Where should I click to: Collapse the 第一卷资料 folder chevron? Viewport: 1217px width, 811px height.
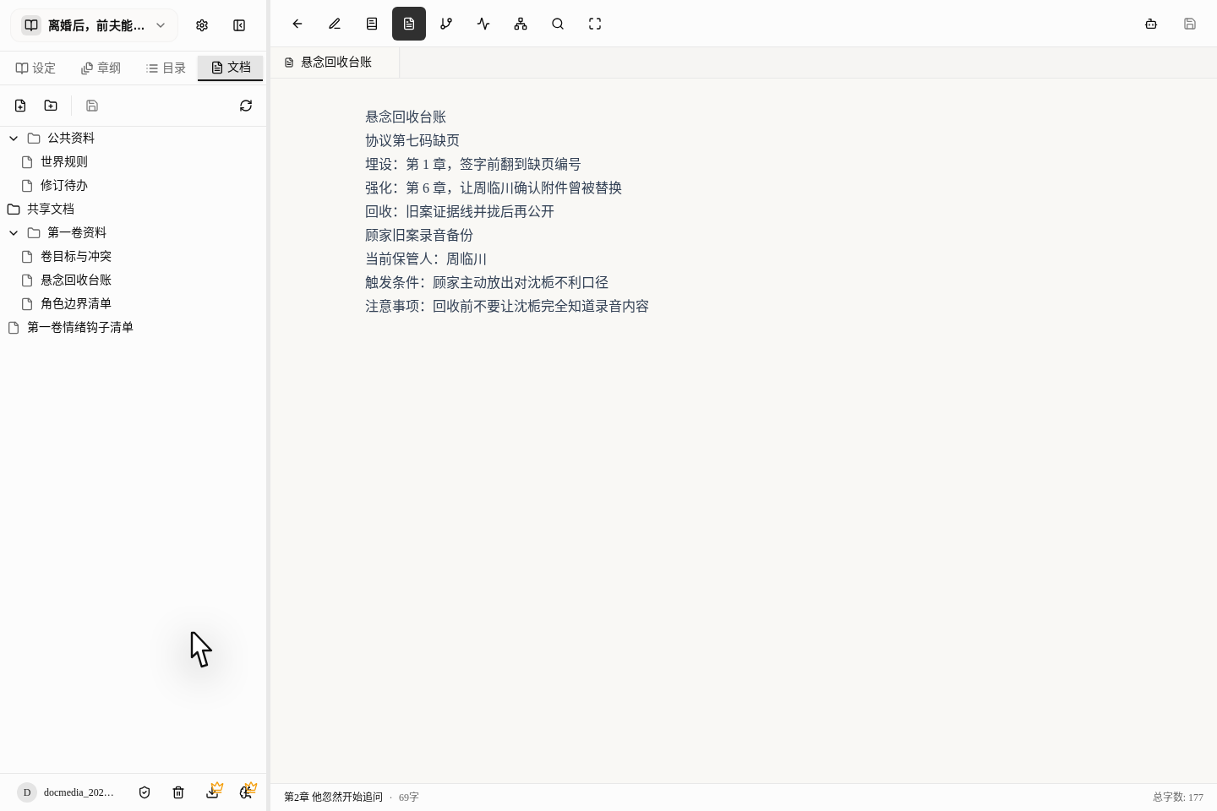pos(14,232)
